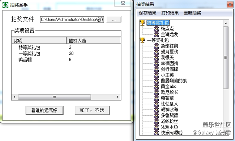Click the count 6 for 鸭舌帽
This screenshot has width=235, height=141.
coord(70,60)
